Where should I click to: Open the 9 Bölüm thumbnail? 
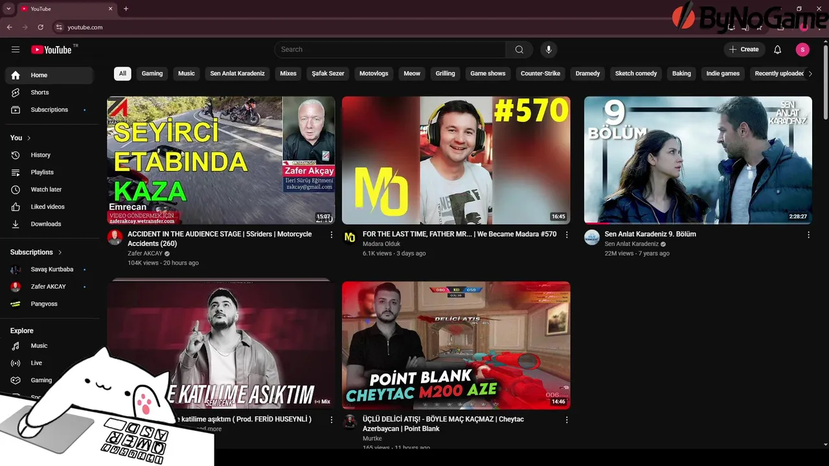click(698, 161)
